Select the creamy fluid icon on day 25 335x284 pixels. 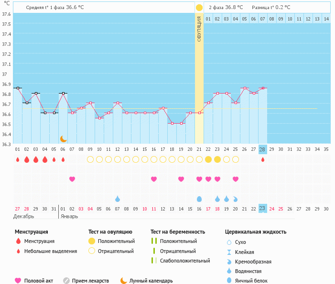pos(236,199)
